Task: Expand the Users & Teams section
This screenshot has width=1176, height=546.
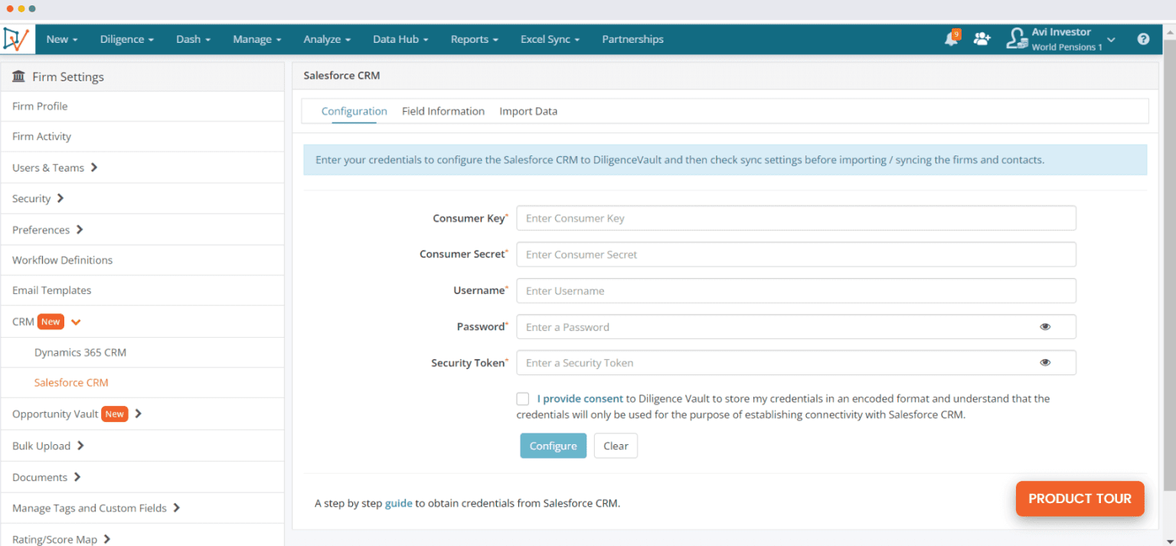Action: point(94,168)
